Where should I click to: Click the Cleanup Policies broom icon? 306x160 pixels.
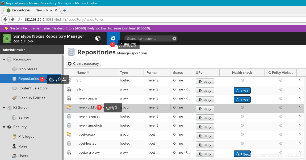click(14, 98)
